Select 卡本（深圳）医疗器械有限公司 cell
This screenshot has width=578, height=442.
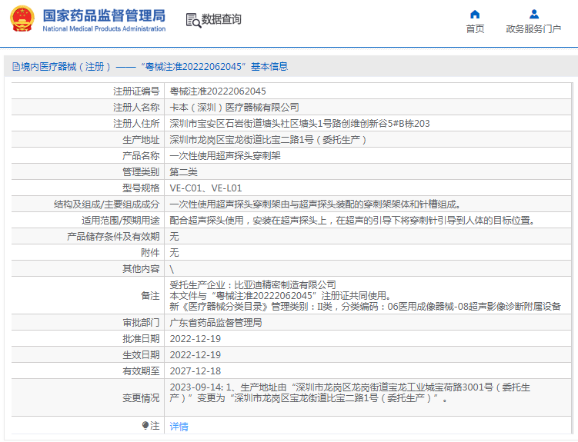[234, 108]
